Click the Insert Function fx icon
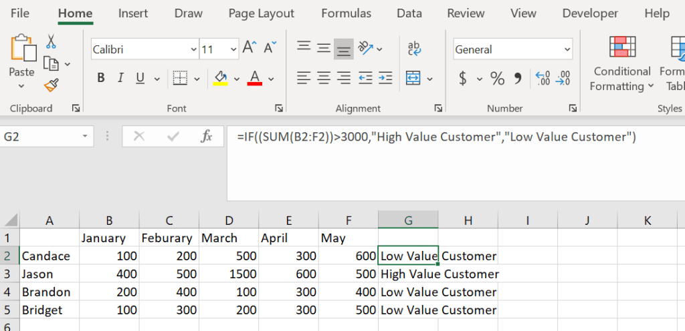The height and width of the screenshot is (331, 685). 207,137
